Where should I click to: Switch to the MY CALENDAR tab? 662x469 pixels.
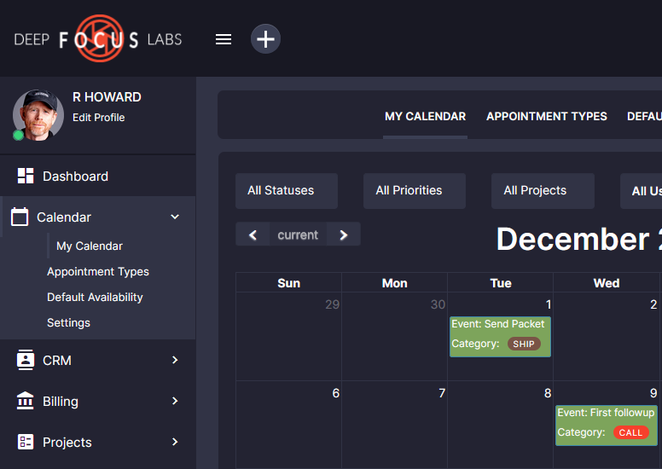point(425,116)
